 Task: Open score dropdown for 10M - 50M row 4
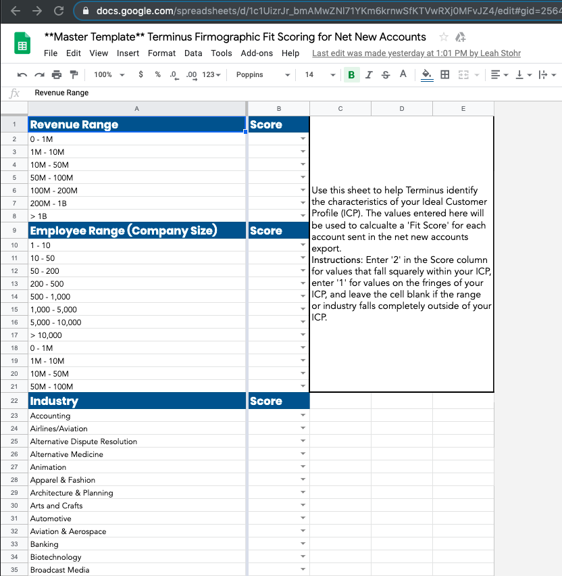tap(303, 164)
